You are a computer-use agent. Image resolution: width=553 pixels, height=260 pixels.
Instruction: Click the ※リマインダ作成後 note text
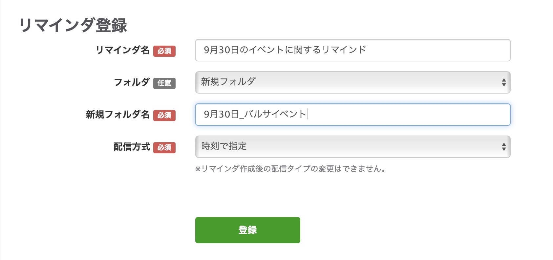[290, 169]
